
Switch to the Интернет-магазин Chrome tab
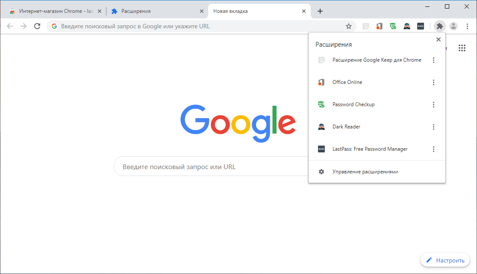tap(56, 11)
